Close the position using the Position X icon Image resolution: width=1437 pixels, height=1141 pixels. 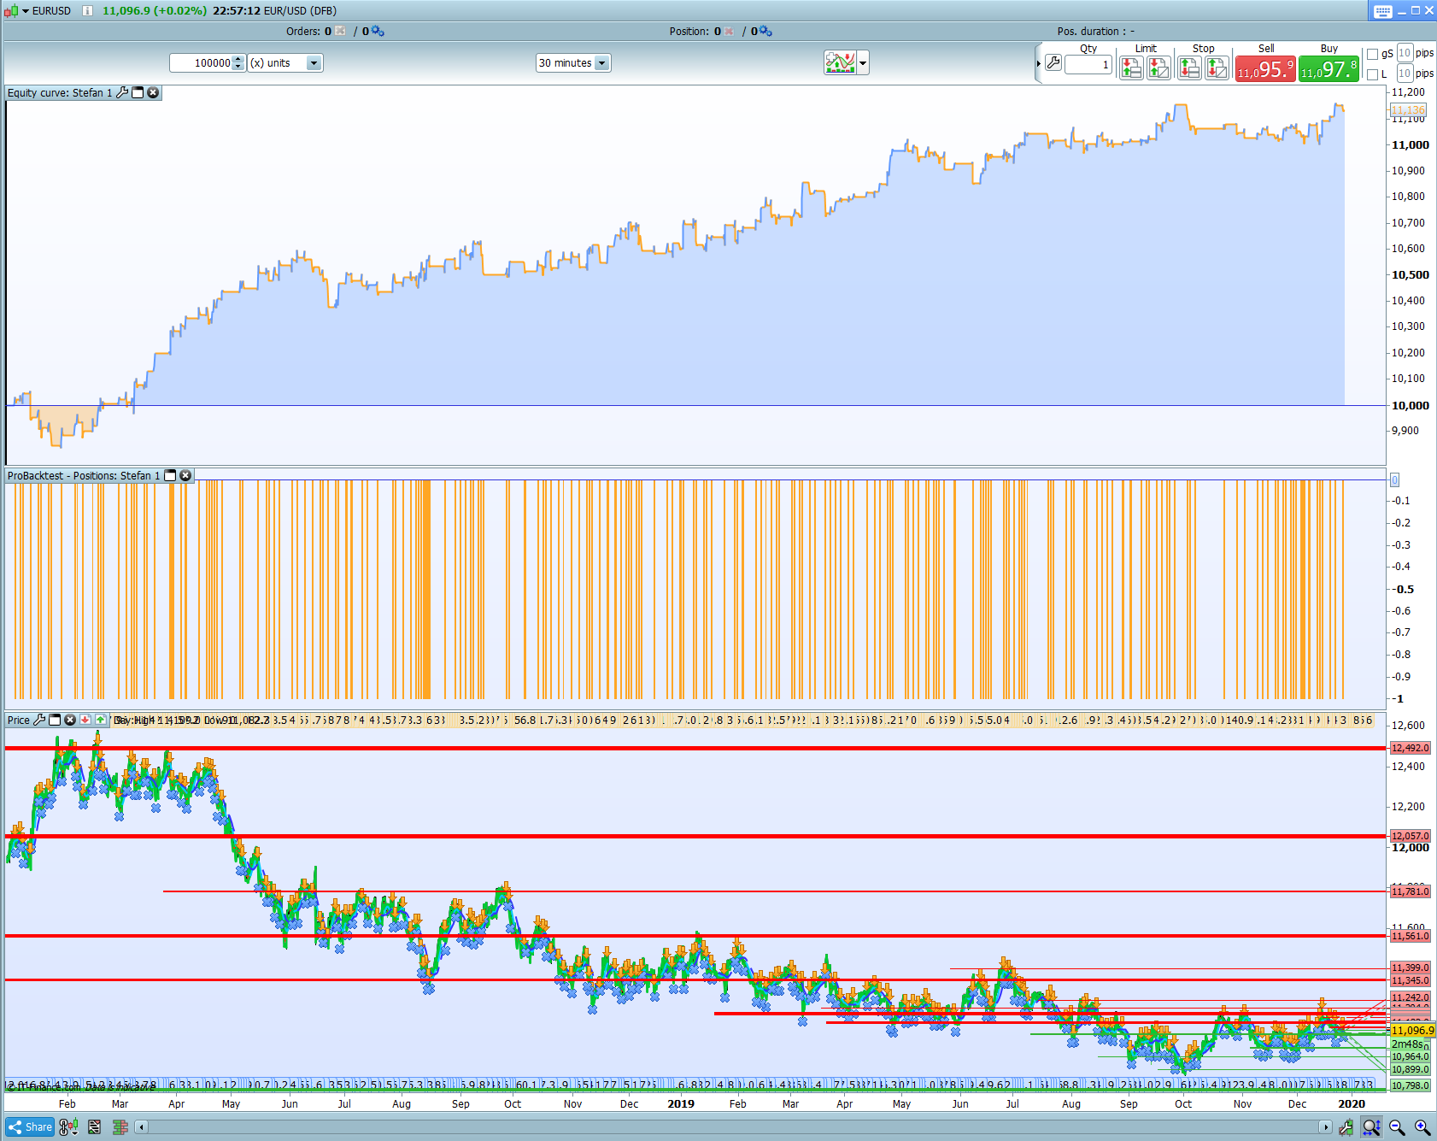pos(729,32)
